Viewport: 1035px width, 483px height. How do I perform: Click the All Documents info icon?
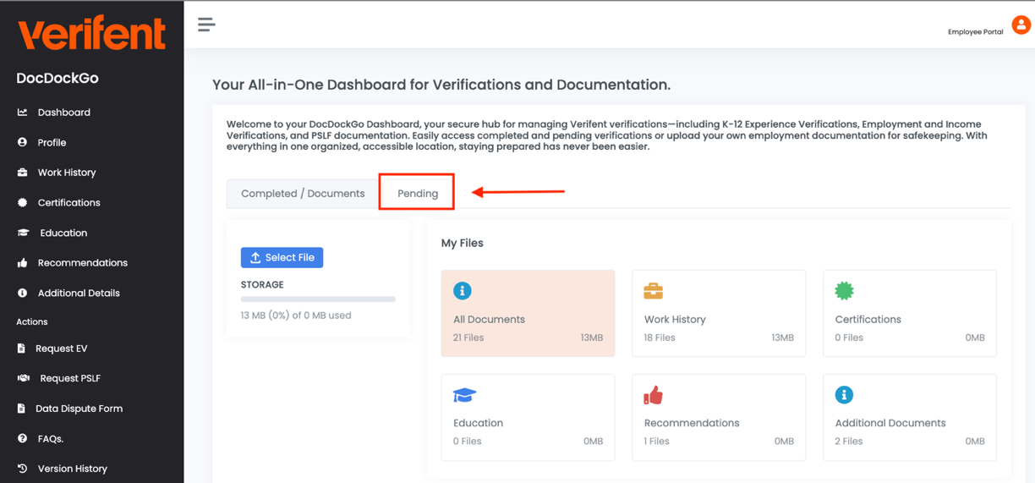[x=462, y=291]
